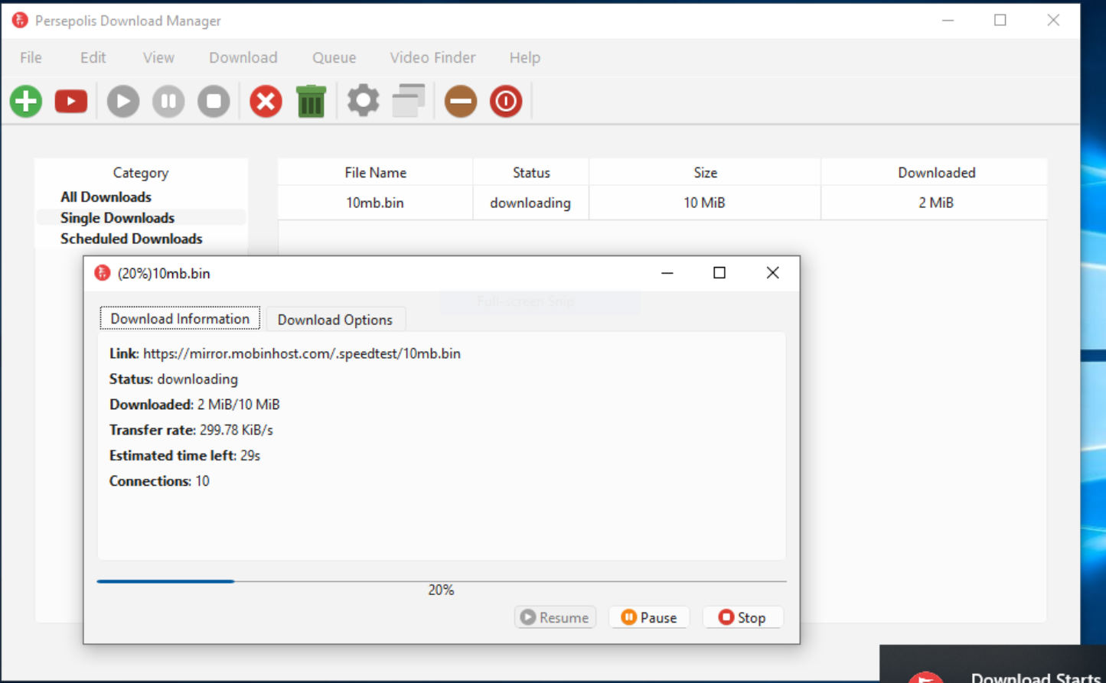Switch to the Download Information tab

click(180, 319)
